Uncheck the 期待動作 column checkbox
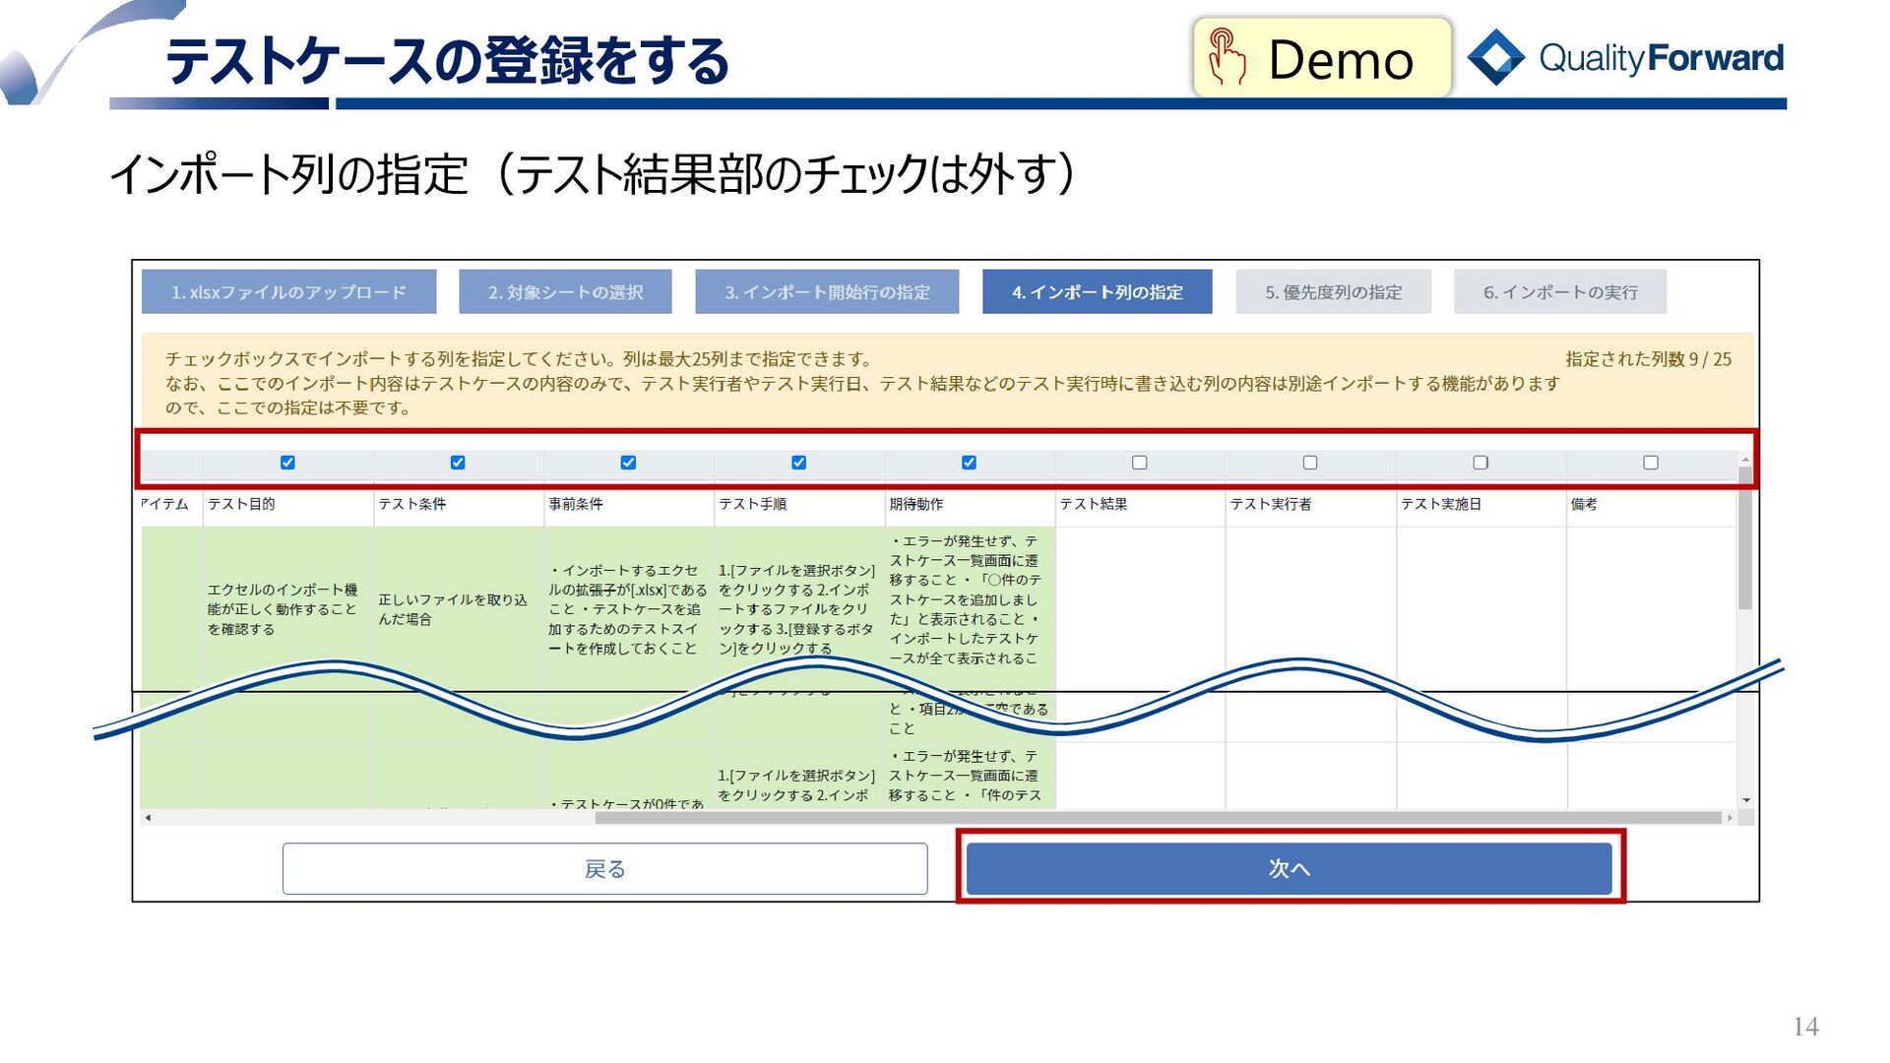The image size is (1890, 1063). click(x=969, y=463)
